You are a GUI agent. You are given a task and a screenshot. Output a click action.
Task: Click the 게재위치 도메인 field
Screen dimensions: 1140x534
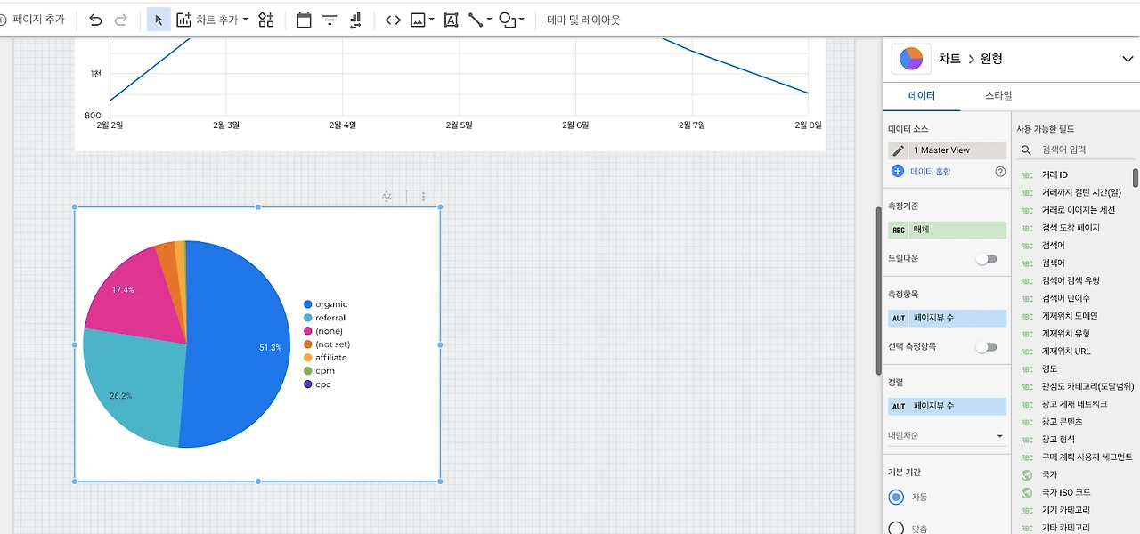[1070, 316]
